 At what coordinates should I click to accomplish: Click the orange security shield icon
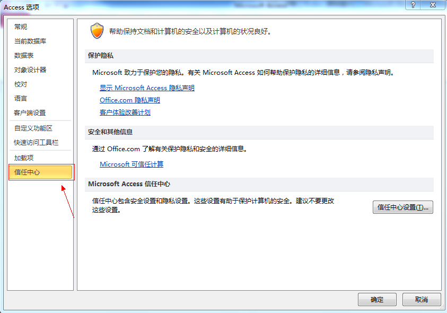click(97, 31)
